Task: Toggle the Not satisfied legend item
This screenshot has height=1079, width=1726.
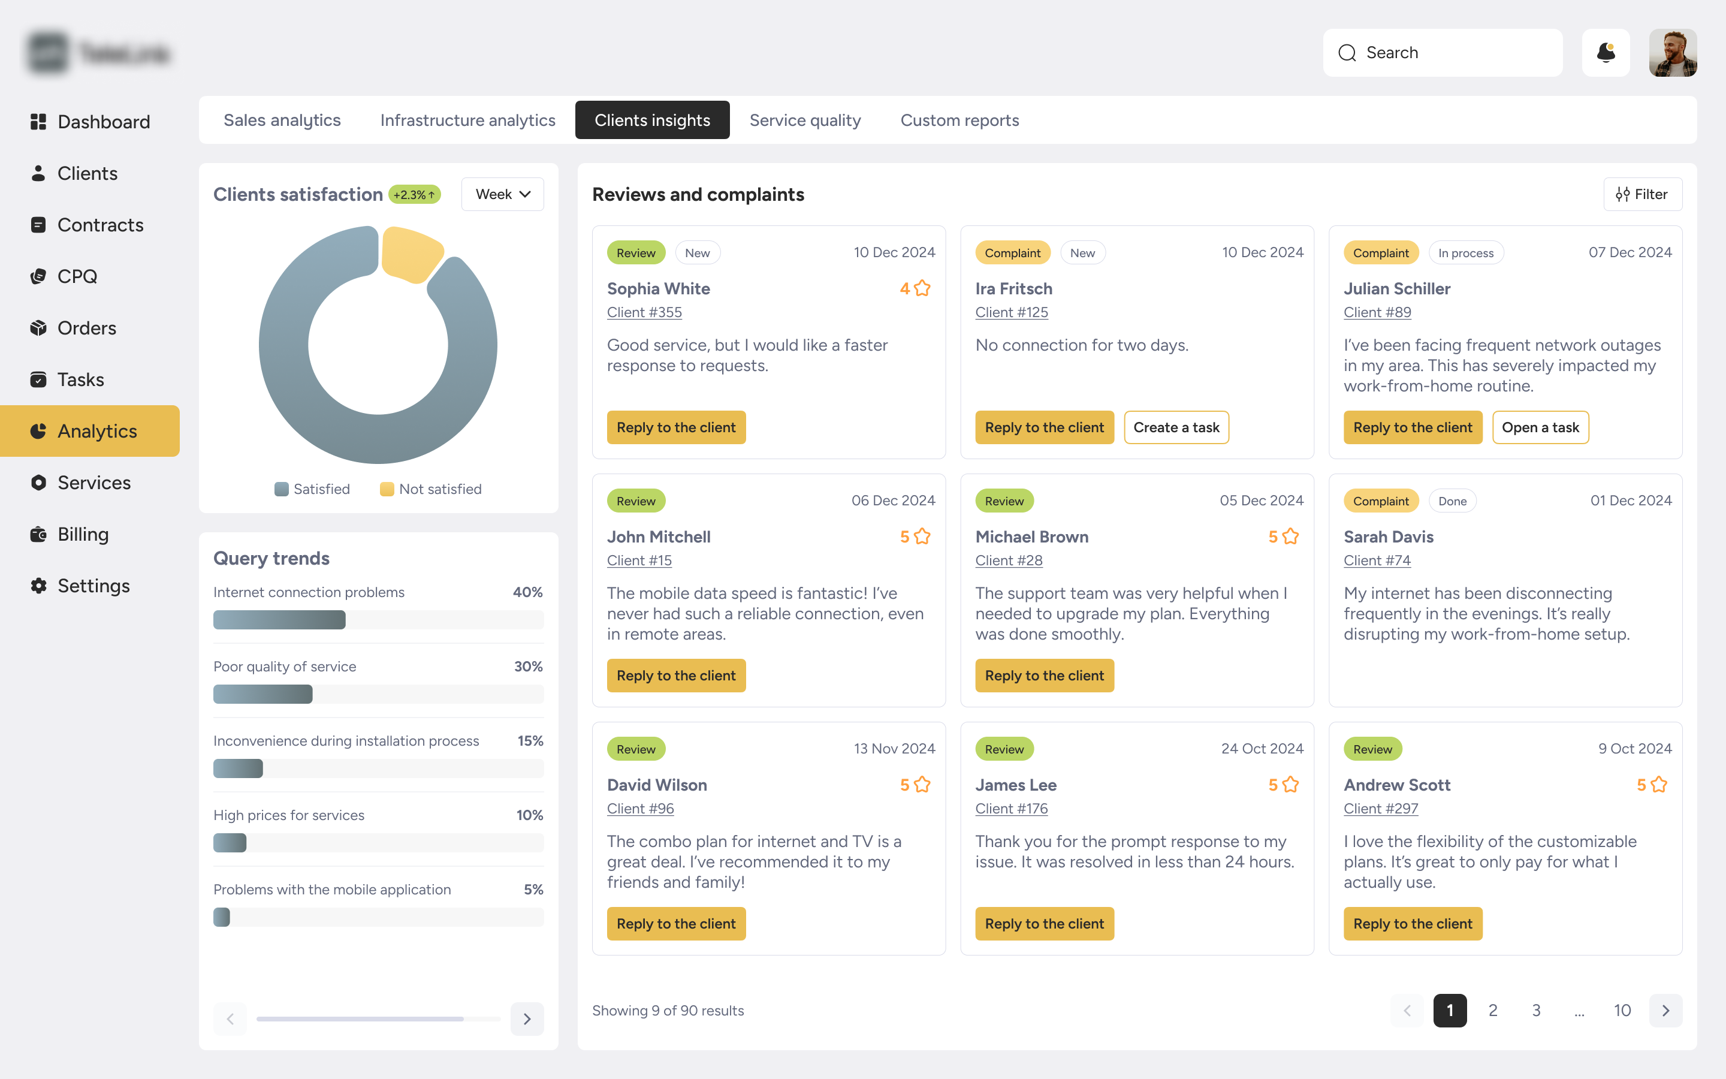Action: (431, 489)
